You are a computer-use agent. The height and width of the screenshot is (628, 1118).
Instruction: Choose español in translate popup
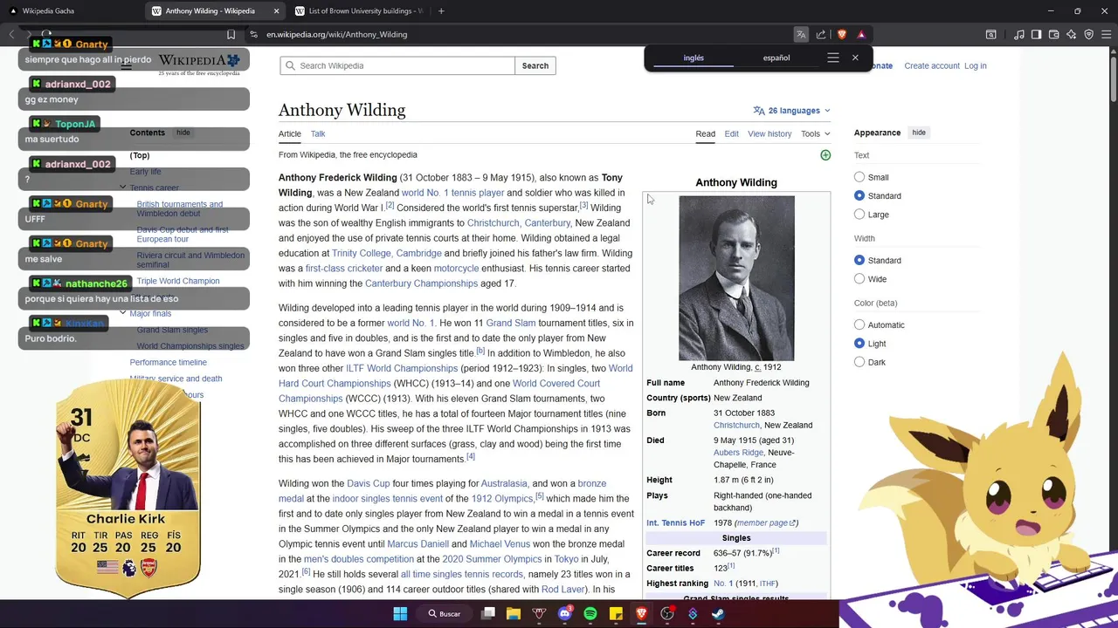pyautogui.click(x=776, y=58)
